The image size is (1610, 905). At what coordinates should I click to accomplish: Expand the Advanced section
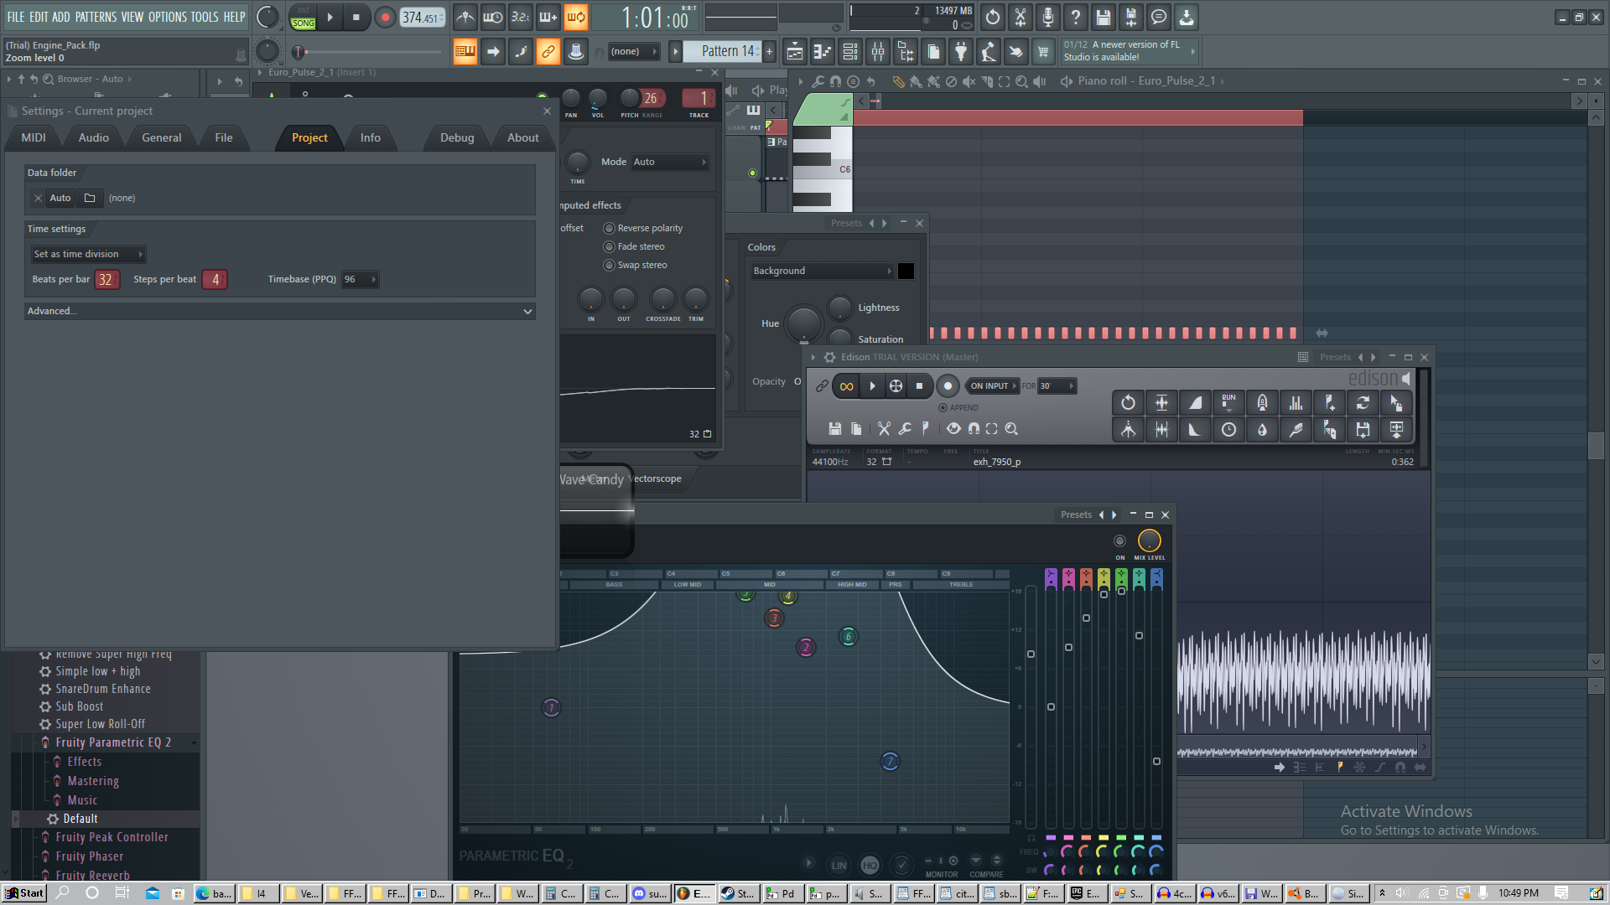[x=279, y=311]
